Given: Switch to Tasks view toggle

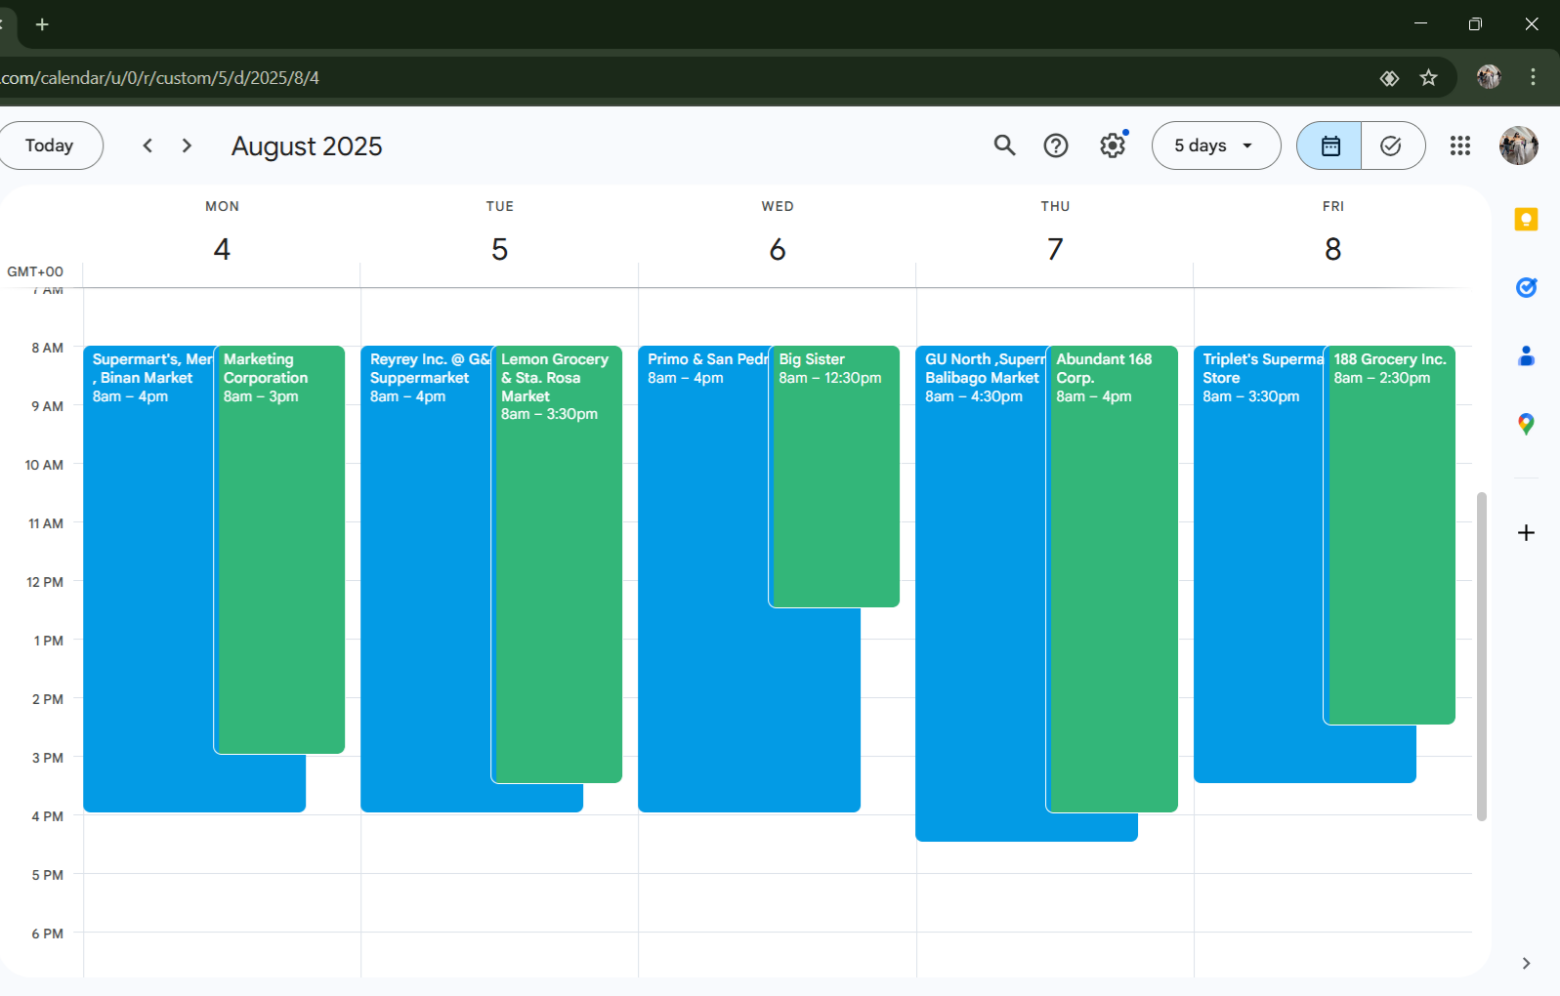Looking at the screenshot, I should pos(1392,145).
